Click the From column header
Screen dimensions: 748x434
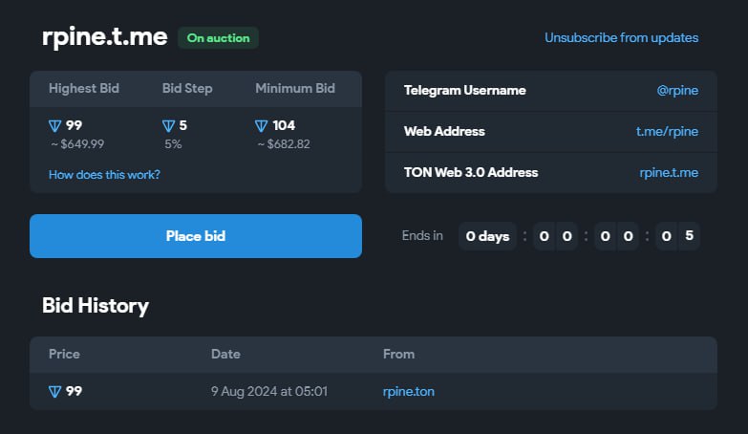coord(398,354)
